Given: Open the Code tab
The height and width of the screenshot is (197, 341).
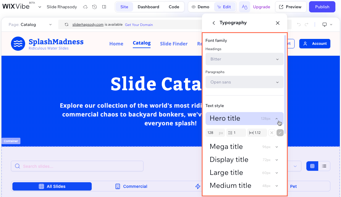Looking at the screenshot, I should [x=174, y=7].
